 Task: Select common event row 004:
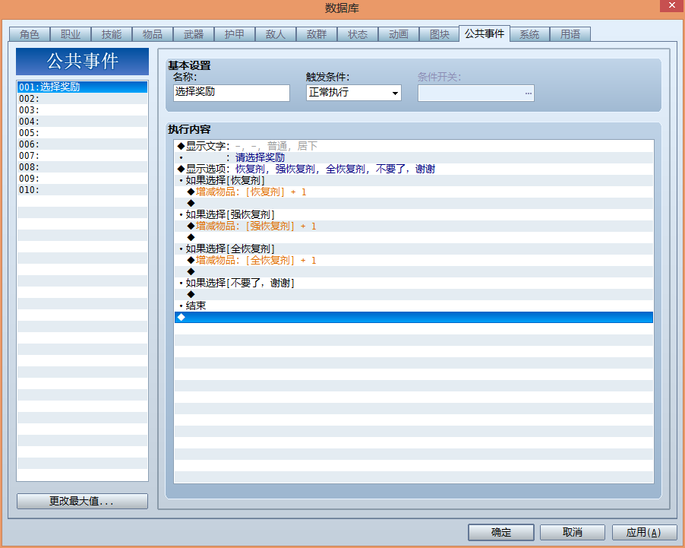pyautogui.click(x=82, y=121)
